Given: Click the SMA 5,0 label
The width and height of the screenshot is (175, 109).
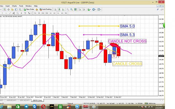Looking at the screenshot, I should click(x=127, y=26).
